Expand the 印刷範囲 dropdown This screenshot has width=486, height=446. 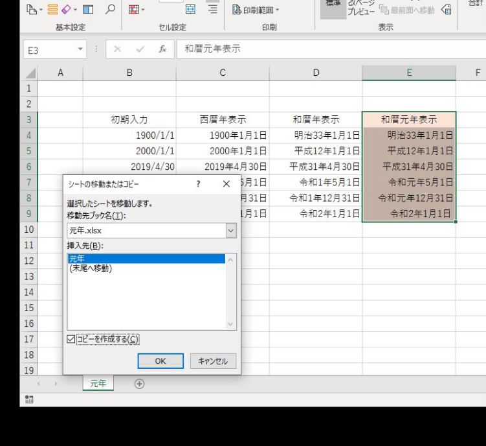coord(278,10)
